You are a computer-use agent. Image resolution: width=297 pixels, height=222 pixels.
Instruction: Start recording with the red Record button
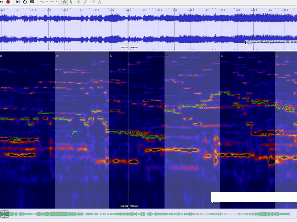click(x=8, y=2)
